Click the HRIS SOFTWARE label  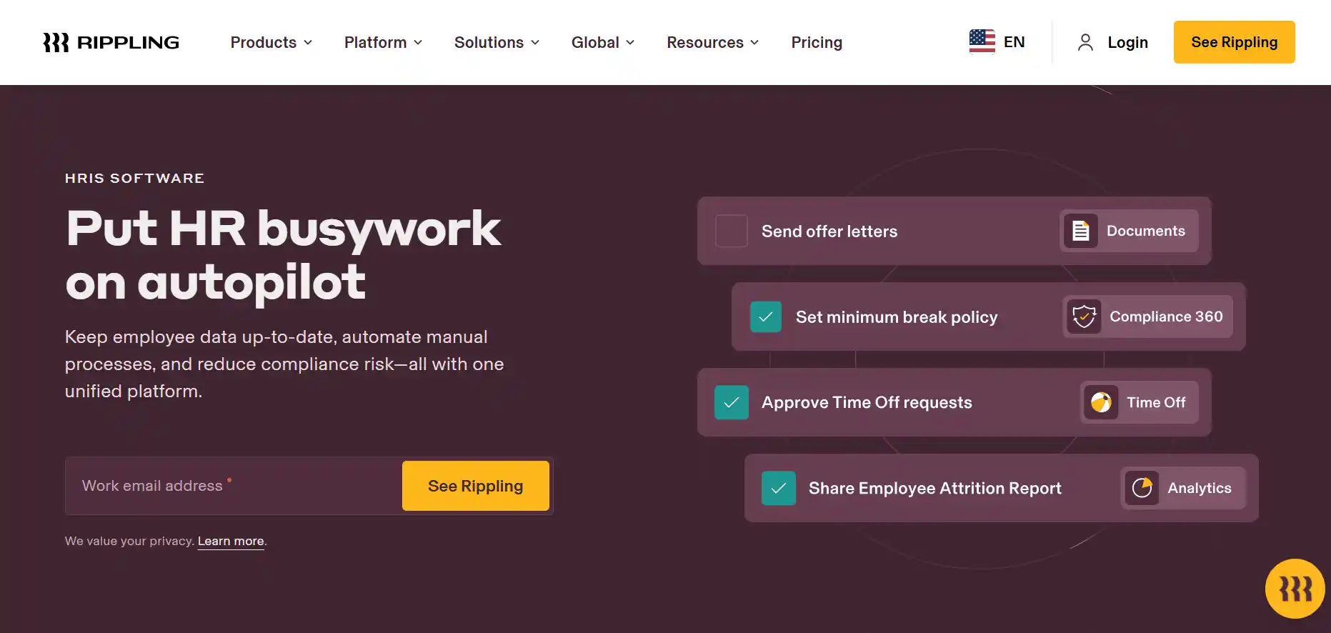tap(134, 178)
